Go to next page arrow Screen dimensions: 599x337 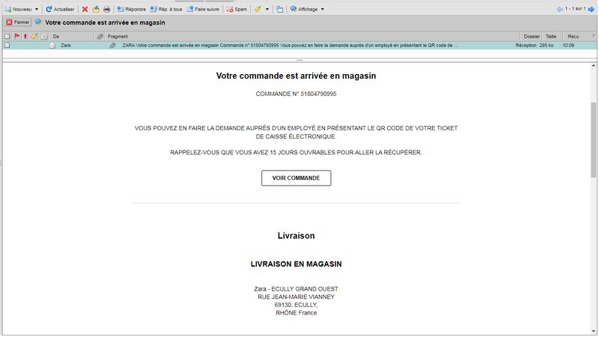[593, 9]
